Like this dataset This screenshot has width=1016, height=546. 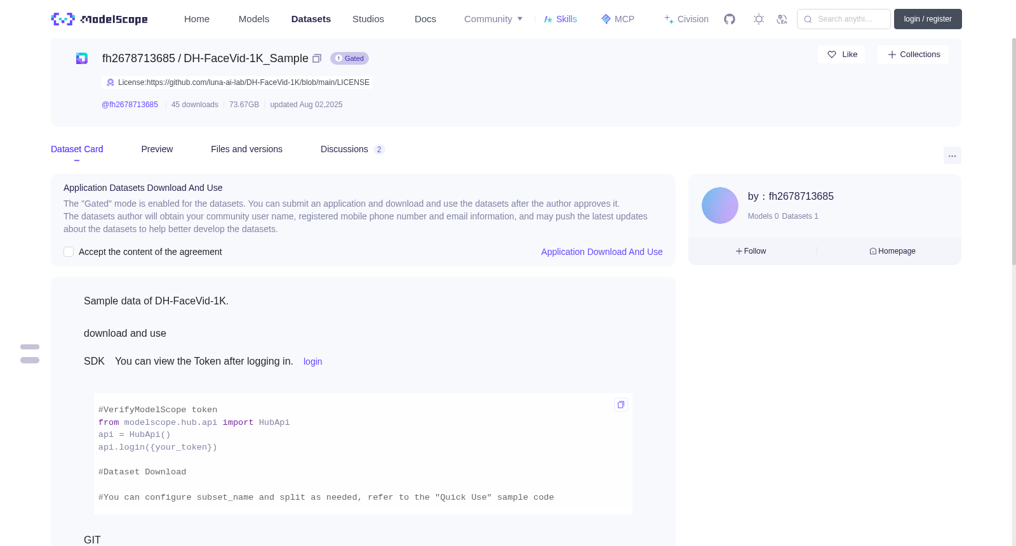coord(841,55)
